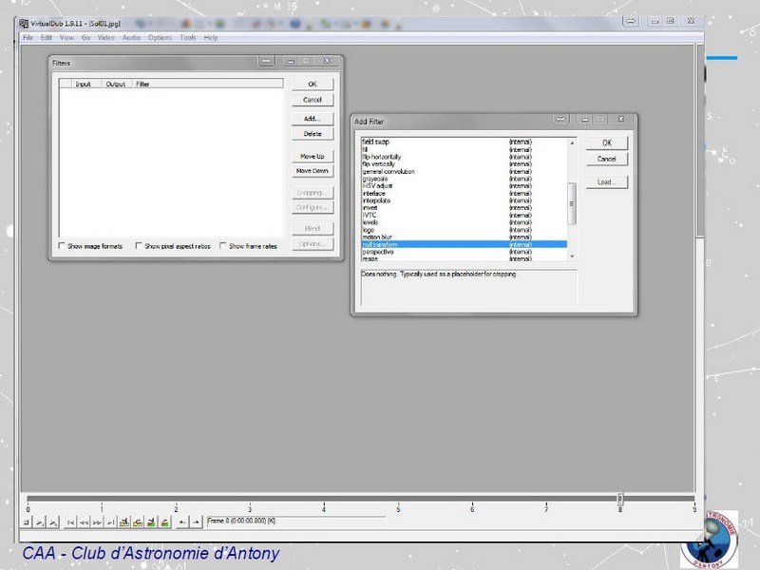The image size is (760, 570).
Task: Set the Mark In selection start icon
Action: click(182, 522)
